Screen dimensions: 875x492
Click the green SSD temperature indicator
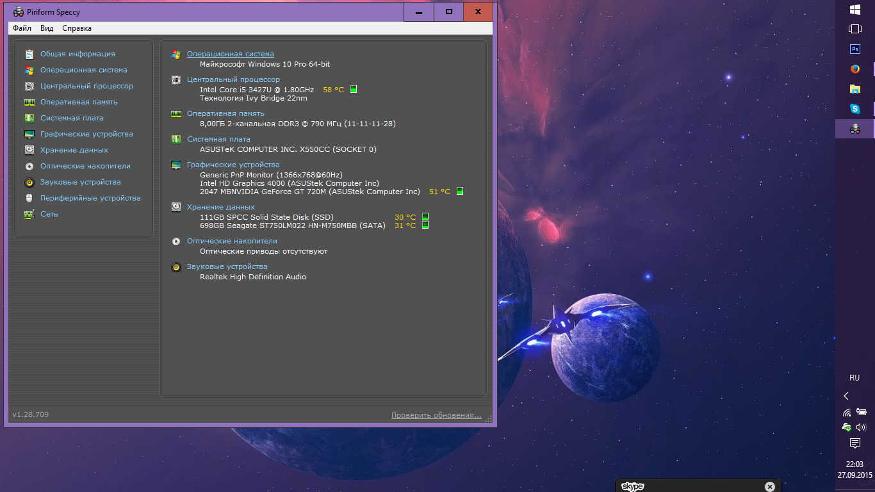tap(425, 217)
